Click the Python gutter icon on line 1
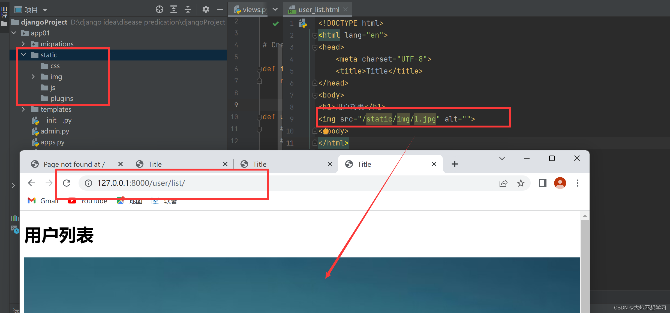Screen dimensions: 670x313 (303, 23)
